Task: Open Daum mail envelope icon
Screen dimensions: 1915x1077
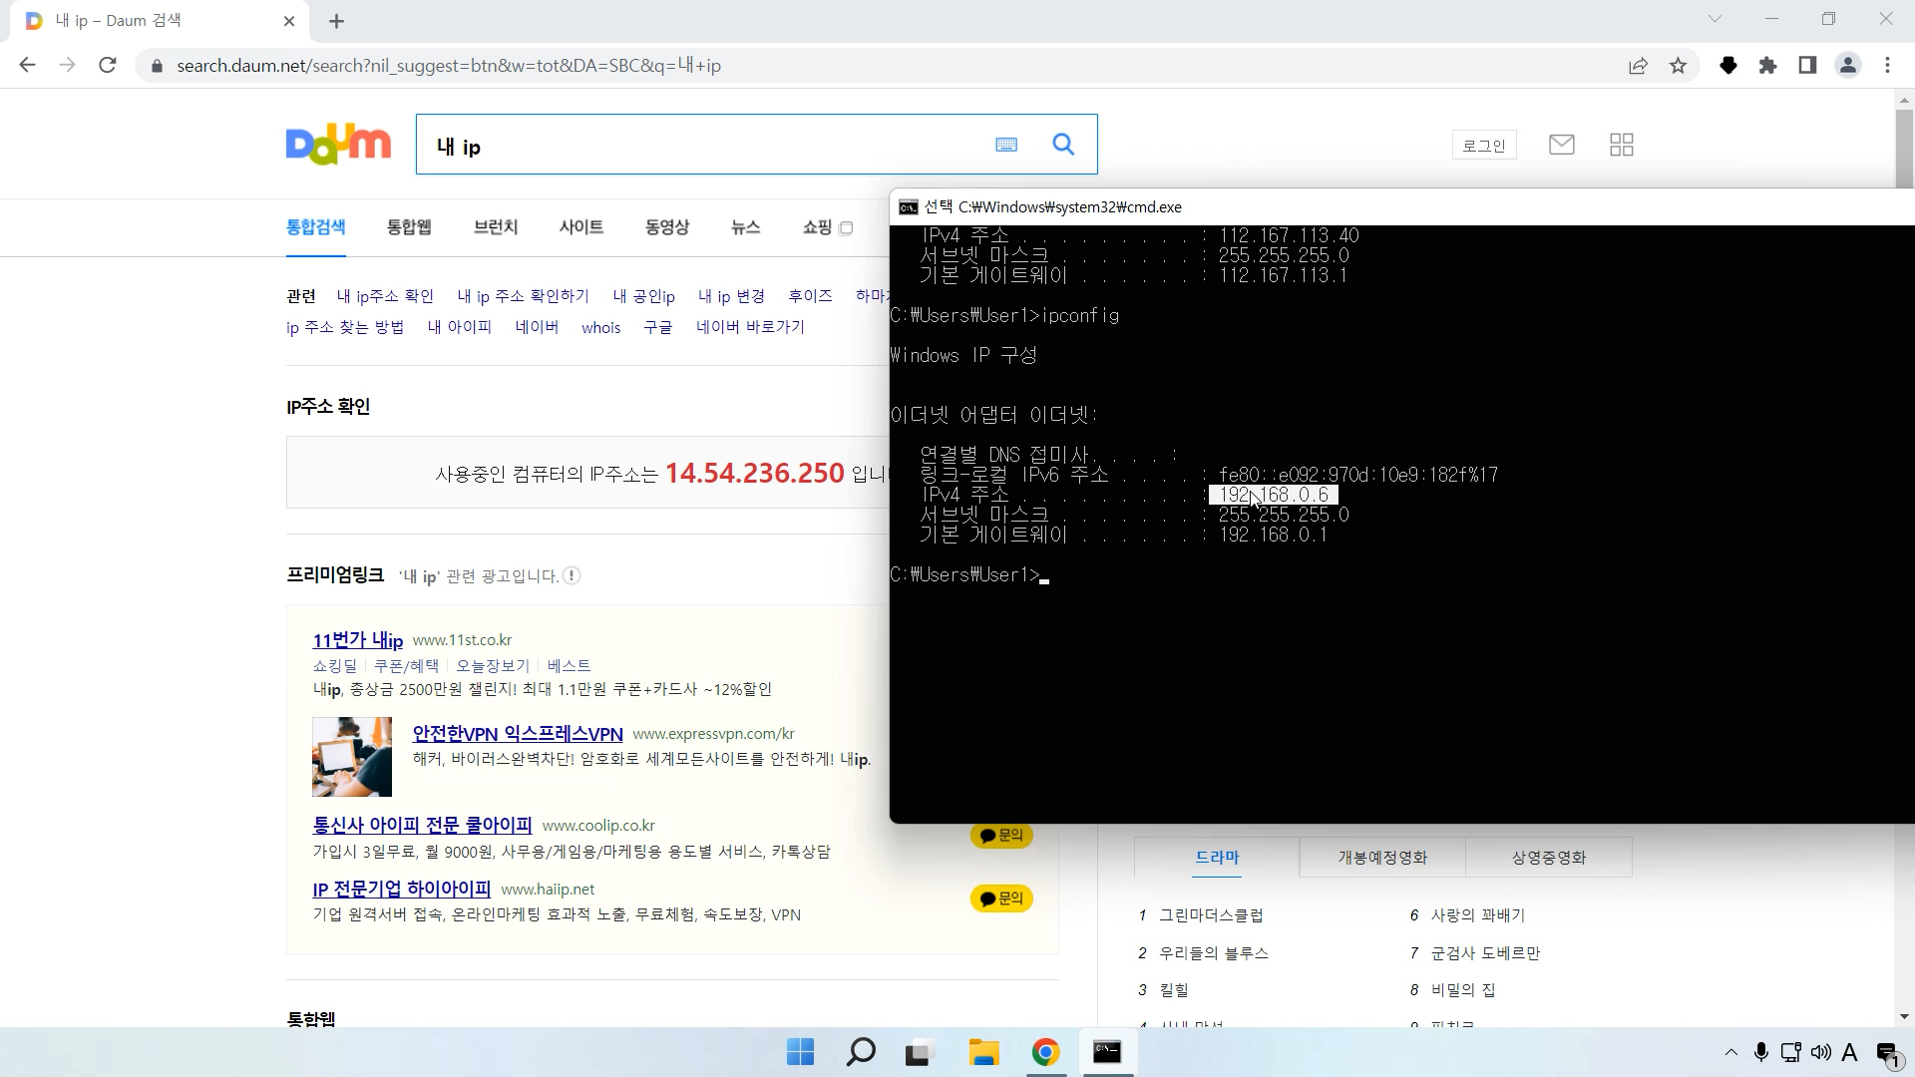Action: coord(1562,145)
